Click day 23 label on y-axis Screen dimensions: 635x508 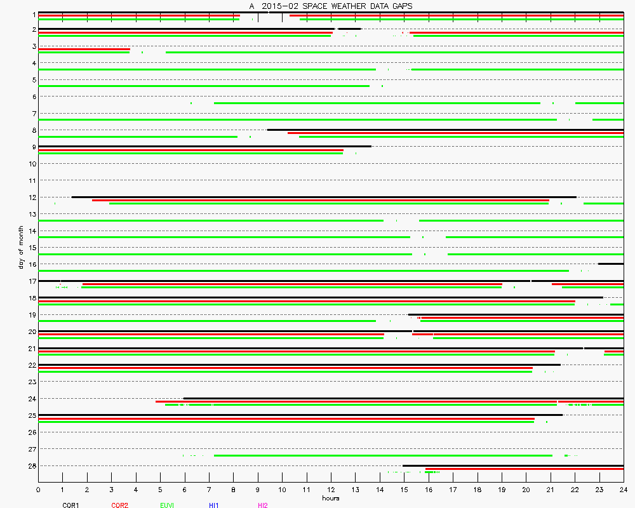(x=32, y=382)
